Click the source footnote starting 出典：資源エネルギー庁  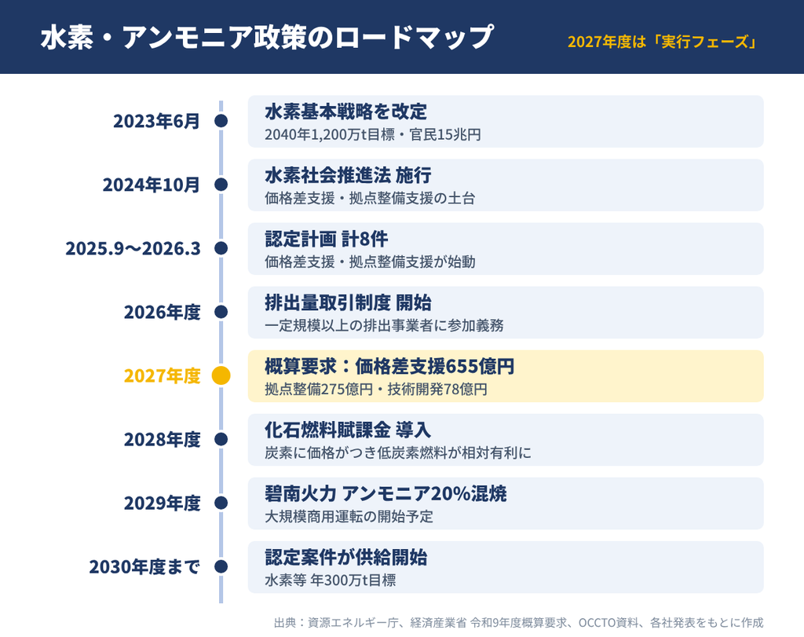(518, 623)
